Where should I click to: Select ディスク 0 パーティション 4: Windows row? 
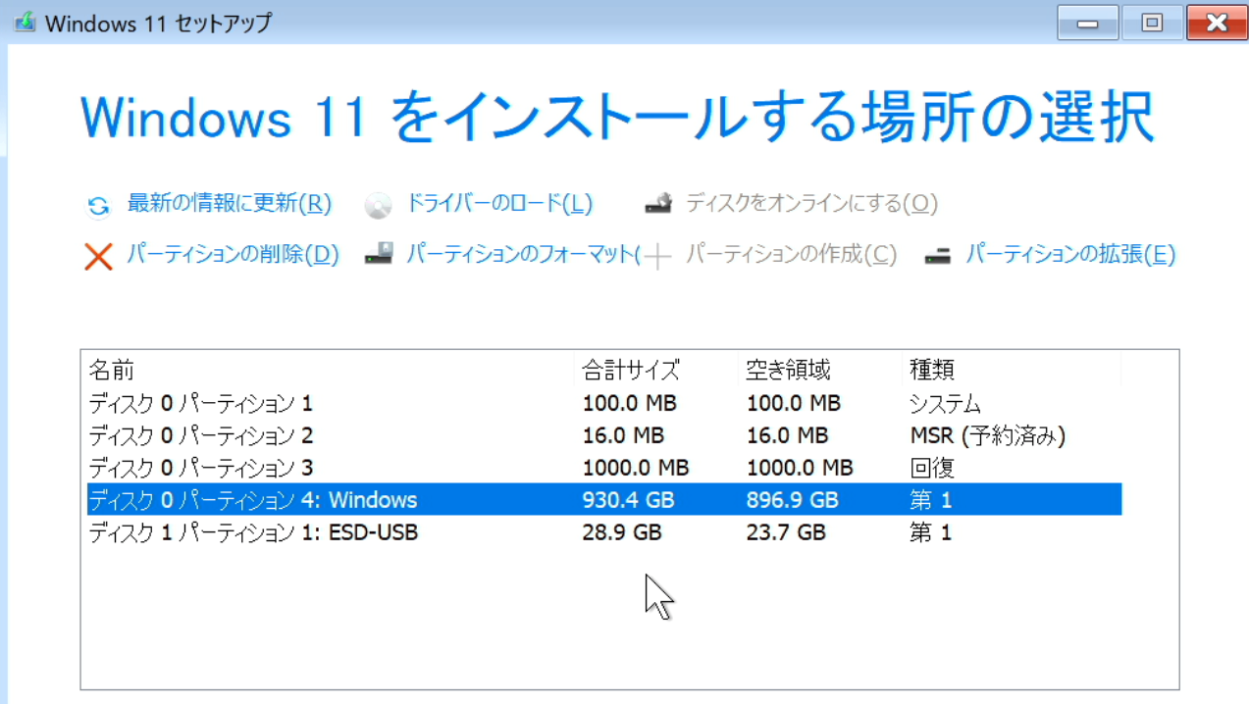tap(603, 500)
